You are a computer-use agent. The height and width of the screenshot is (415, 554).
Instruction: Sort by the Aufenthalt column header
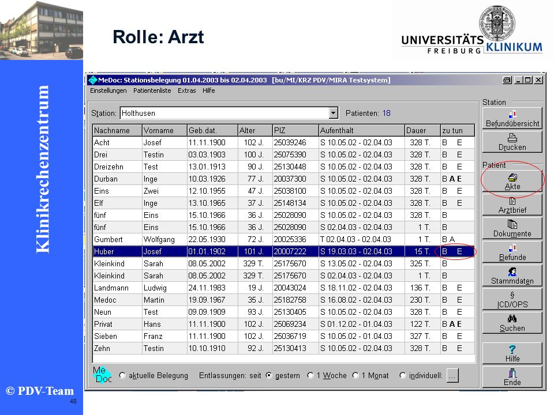tap(361, 131)
